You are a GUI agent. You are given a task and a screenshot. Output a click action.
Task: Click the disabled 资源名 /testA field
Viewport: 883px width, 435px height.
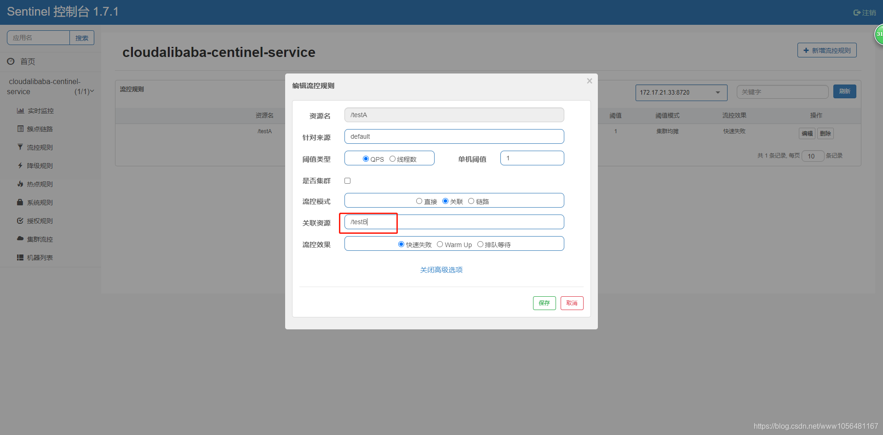coord(454,115)
